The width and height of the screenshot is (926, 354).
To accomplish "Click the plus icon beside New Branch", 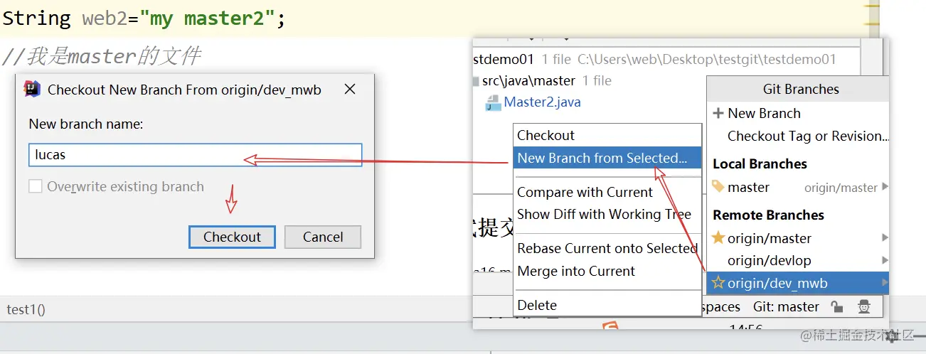I will [x=718, y=113].
